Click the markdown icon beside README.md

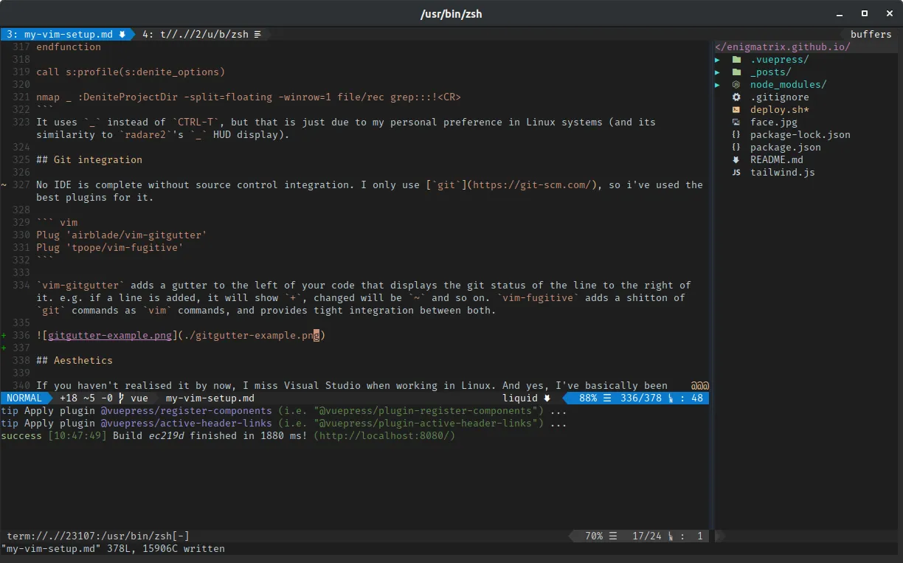[736, 159]
